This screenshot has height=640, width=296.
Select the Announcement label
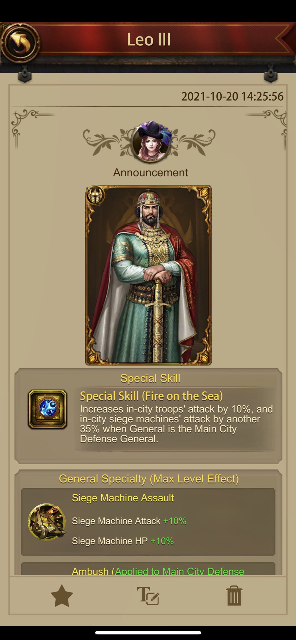pos(151,172)
